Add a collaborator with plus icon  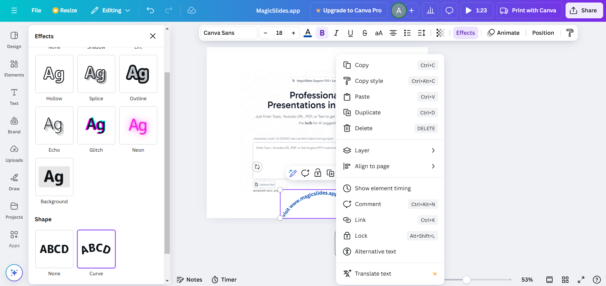coord(411,10)
